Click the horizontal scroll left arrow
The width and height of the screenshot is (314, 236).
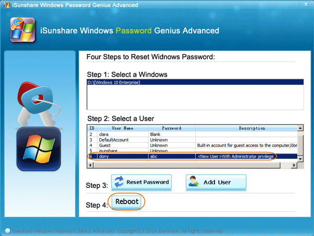click(x=91, y=165)
